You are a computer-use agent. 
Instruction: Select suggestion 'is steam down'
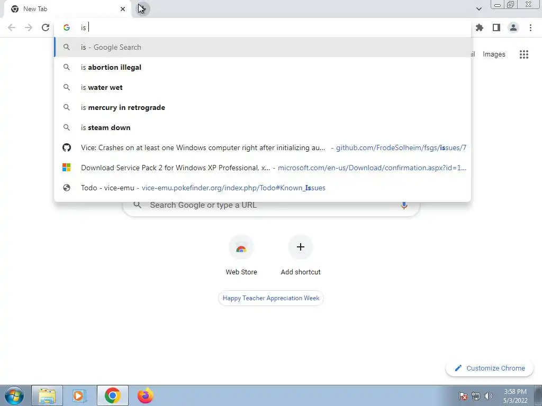click(263, 127)
